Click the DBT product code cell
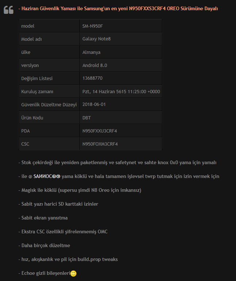This screenshot has height=281, width=236. point(121,118)
